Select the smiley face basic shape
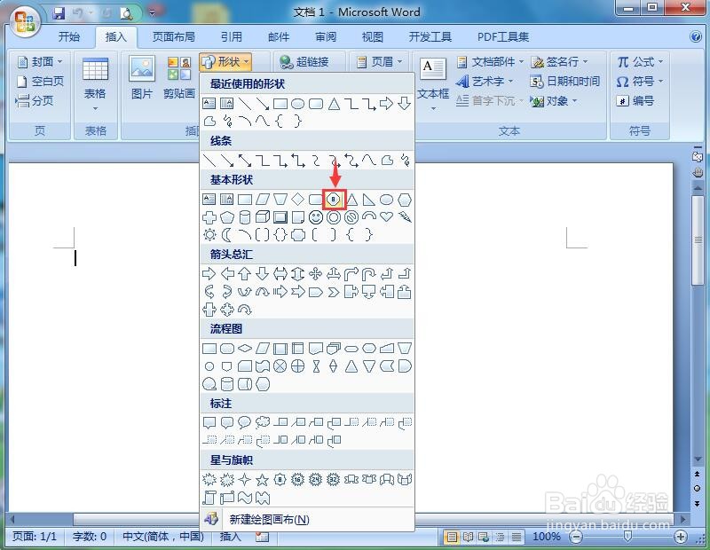 pos(316,216)
